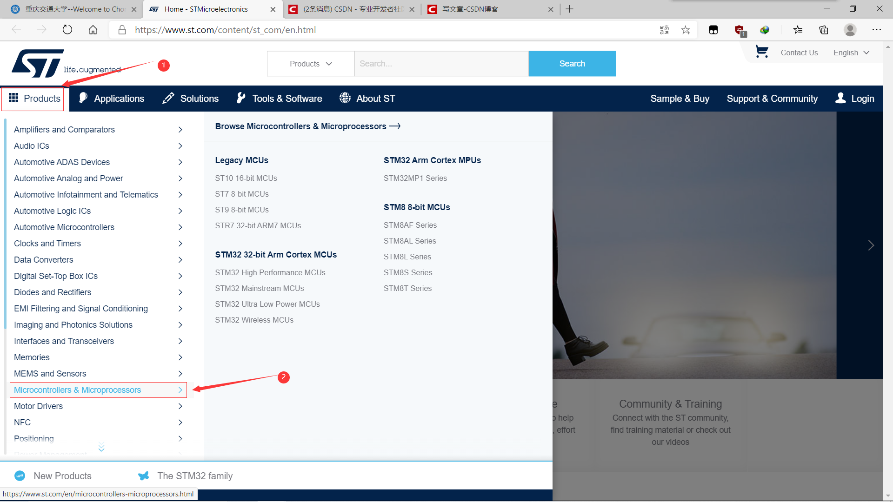Screen dimensions: 893x502
Task: Click the browser refresh icon
Action: pyautogui.click(x=67, y=30)
